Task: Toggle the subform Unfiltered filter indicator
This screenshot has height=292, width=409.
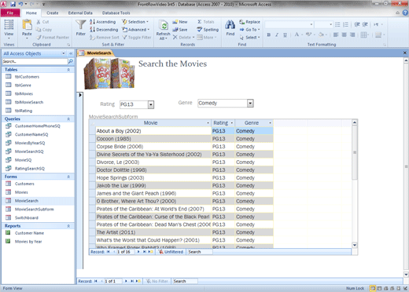Action: pos(171,252)
